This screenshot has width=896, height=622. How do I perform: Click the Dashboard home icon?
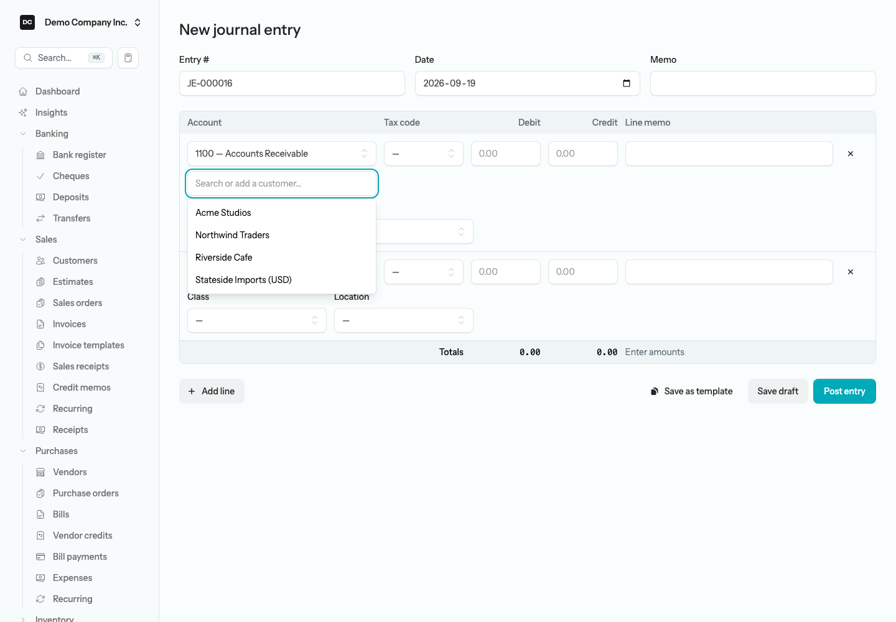pyautogui.click(x=23, y=91)
